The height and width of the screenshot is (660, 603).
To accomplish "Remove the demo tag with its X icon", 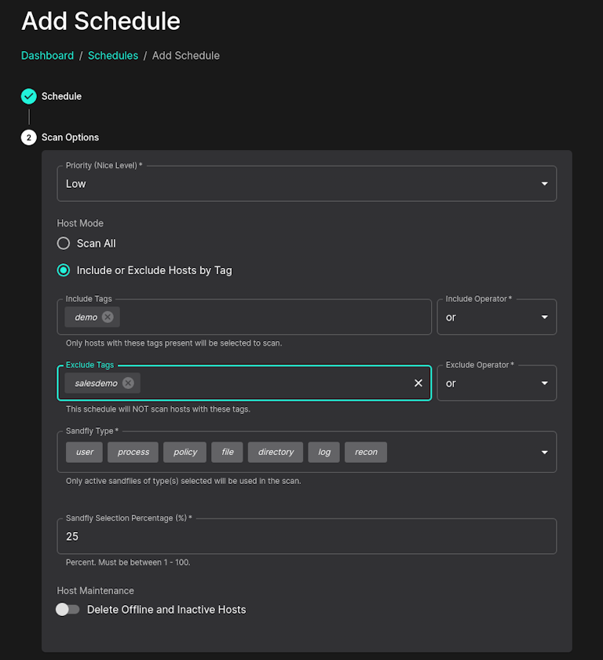I will coord(106,317).
